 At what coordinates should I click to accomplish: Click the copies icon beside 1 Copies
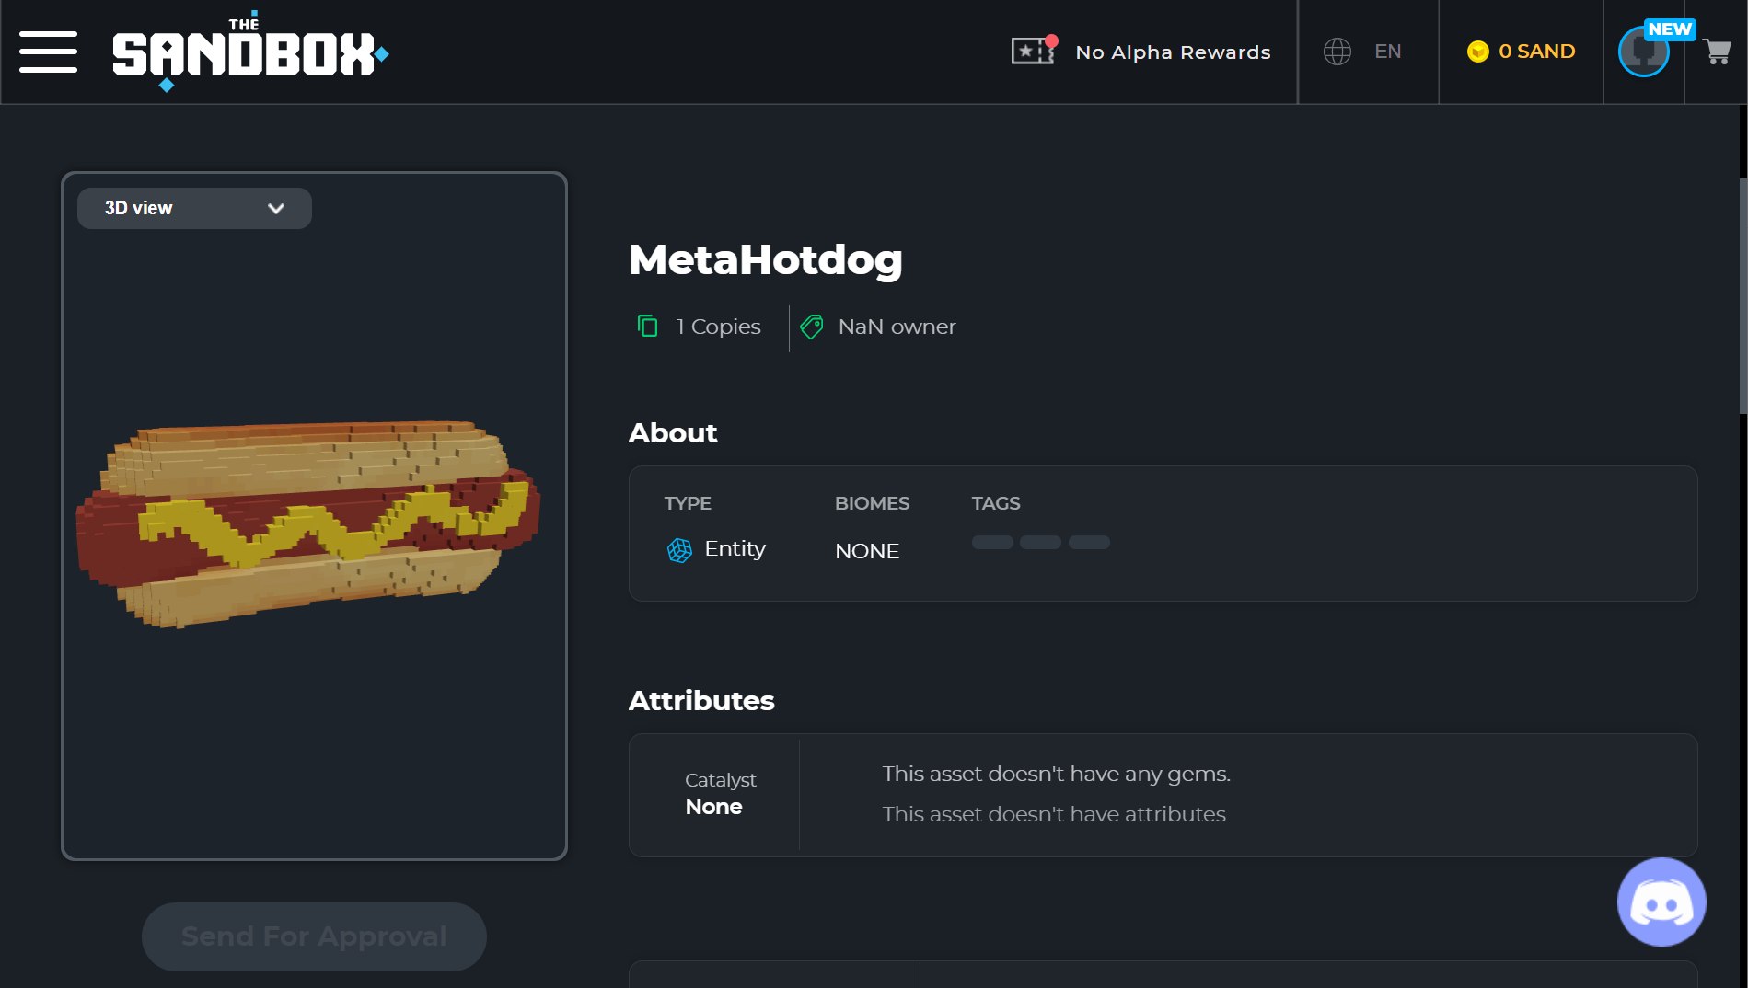648,327
